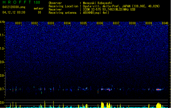
Task: Click the Receiver field label
Action: [55, 9]
